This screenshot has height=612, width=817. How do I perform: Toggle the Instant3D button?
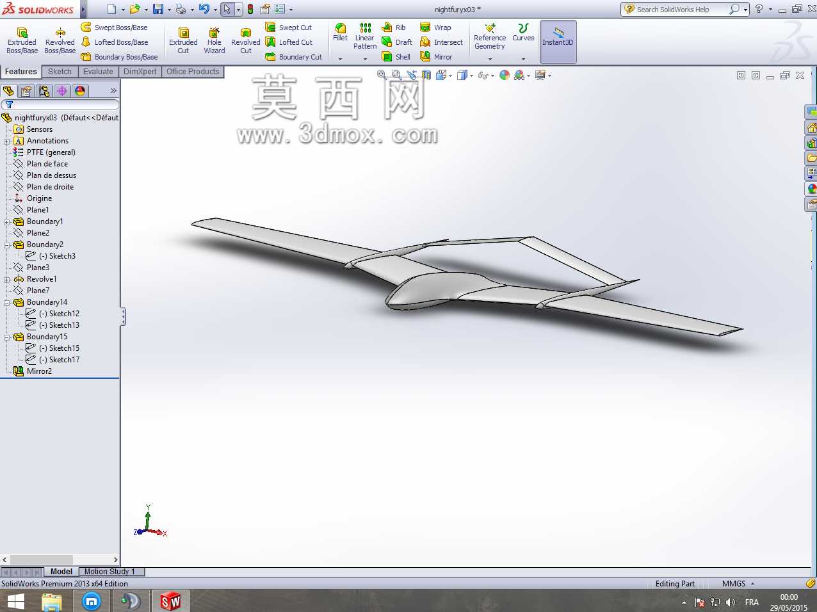click(x=558, y=42)
